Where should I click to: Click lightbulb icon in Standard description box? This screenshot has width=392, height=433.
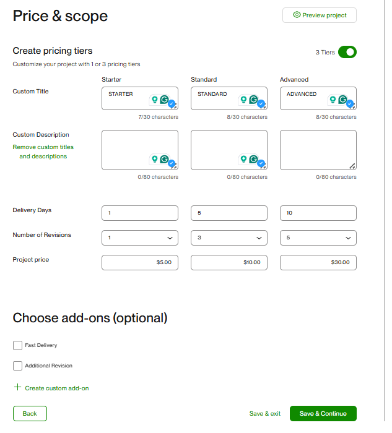coord(244,159)
